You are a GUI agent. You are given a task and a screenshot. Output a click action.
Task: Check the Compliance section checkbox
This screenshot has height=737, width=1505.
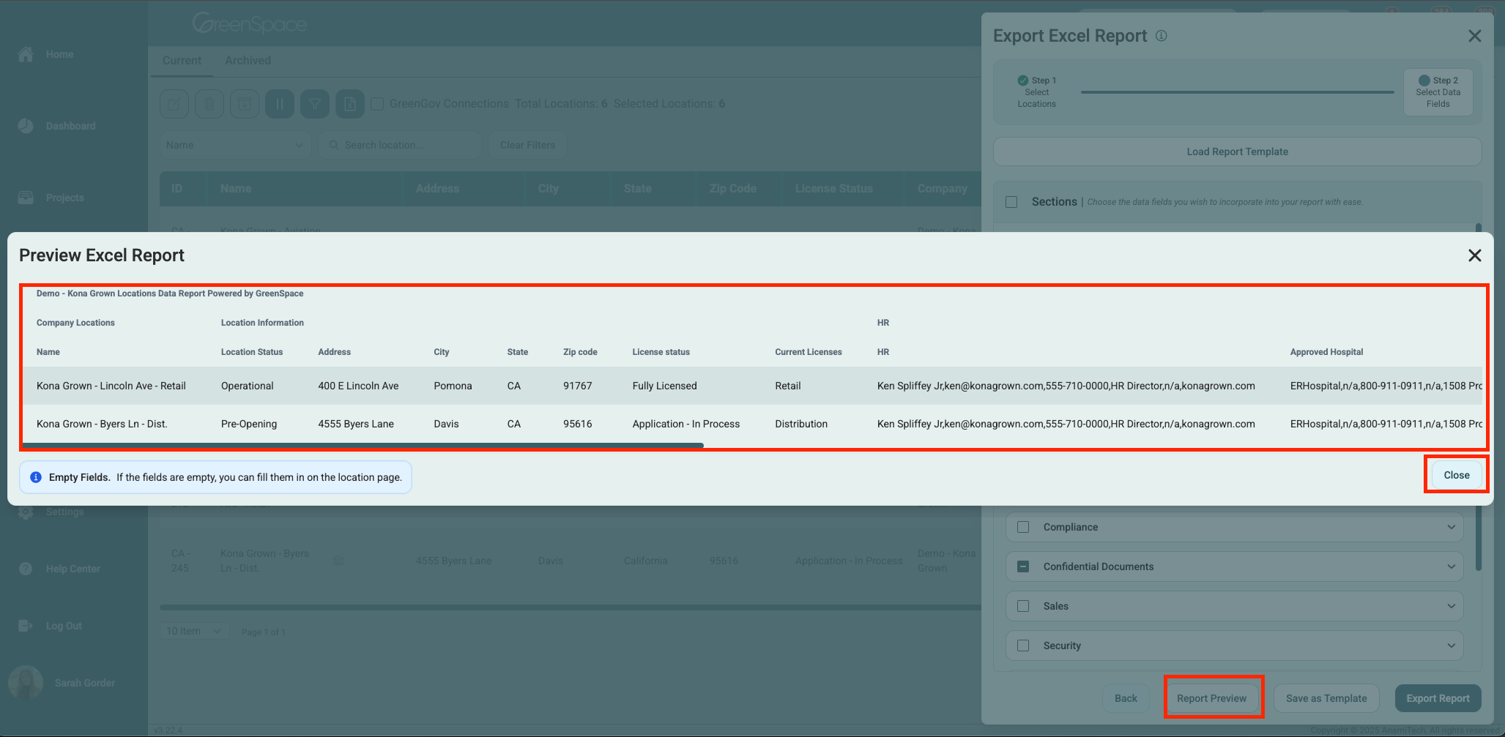click(1023, 527)
